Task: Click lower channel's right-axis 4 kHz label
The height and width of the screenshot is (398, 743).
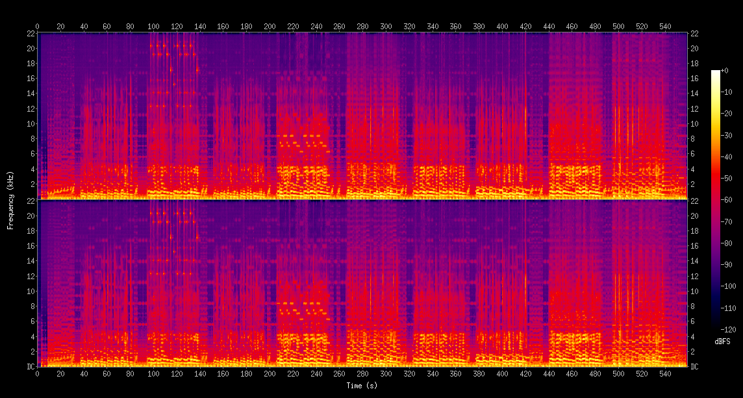Action: (692, 336)
